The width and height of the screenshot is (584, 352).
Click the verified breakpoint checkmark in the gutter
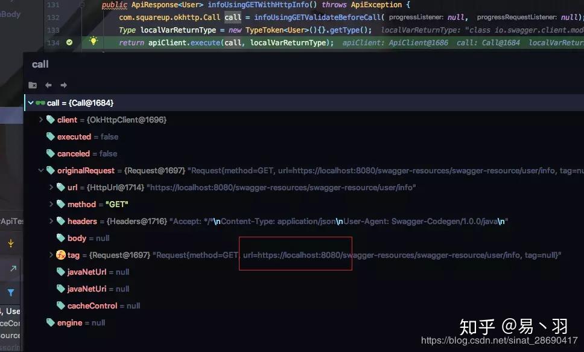(x=69, y=42)
